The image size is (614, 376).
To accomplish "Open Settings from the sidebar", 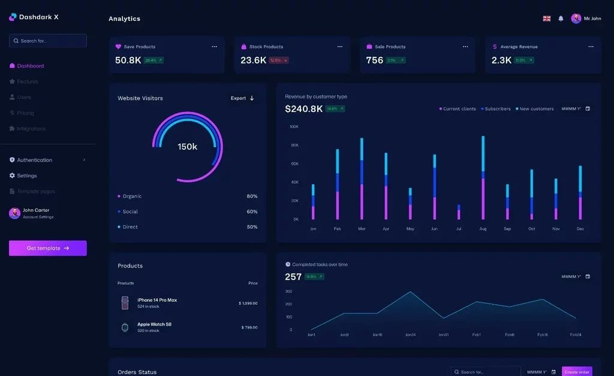I will 26,175.
